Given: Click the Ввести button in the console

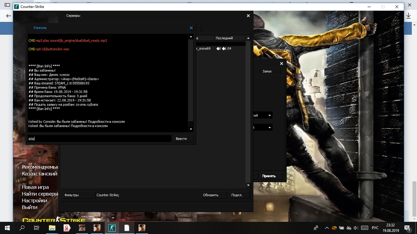Looking at the screenshot, I should pyautogui.click(x=183, y=139).
